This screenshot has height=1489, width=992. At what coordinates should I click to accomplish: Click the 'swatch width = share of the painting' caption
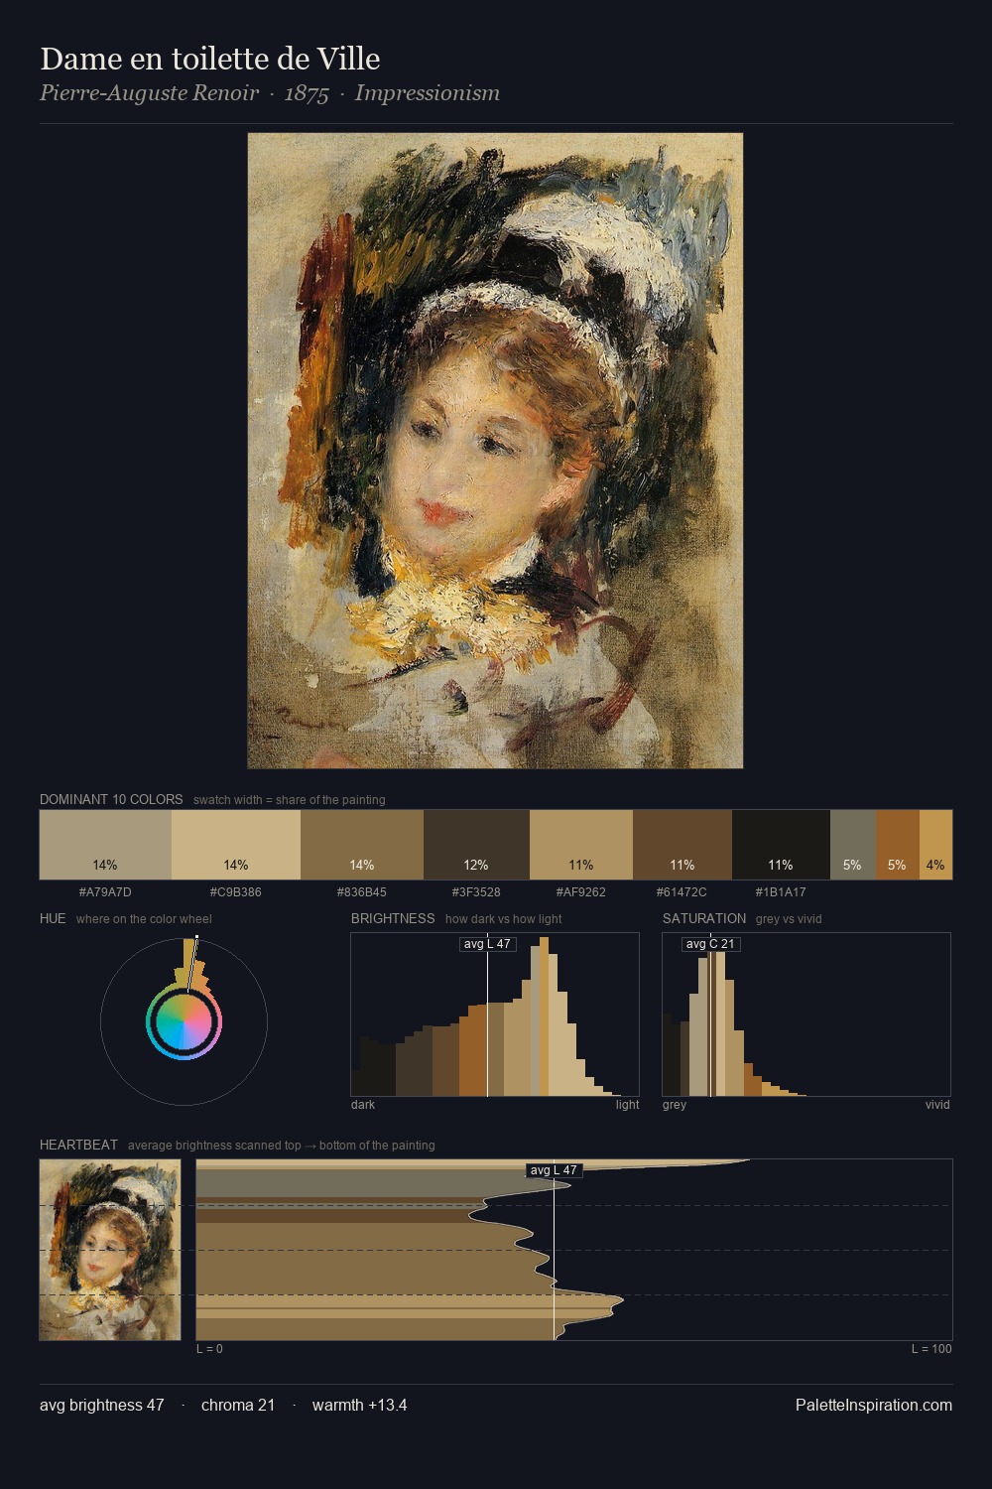pyautogui.click(x=290, y=800)
